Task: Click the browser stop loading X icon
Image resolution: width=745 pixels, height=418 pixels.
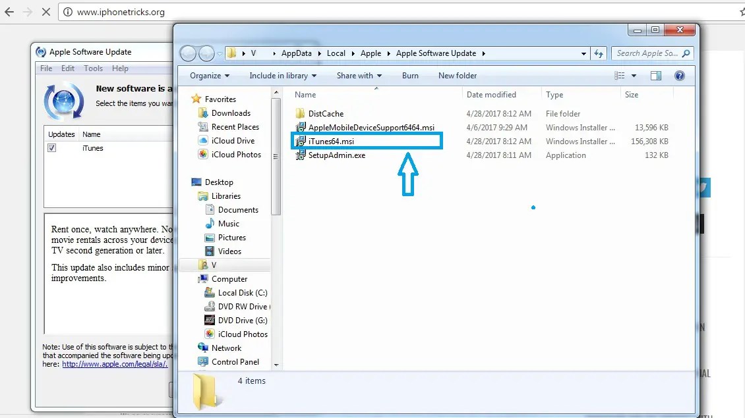Action: tap(46, 12)
